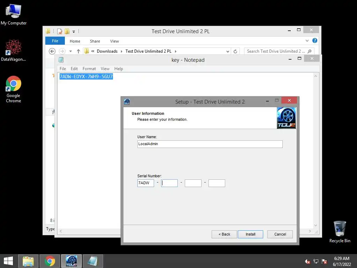This screenshot has width=357, height=268.
Task: Maximize the Notepad window
Action: pos(299,59)
